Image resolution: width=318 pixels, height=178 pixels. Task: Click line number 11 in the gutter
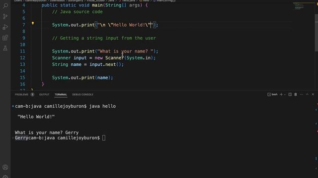point(22,51)
